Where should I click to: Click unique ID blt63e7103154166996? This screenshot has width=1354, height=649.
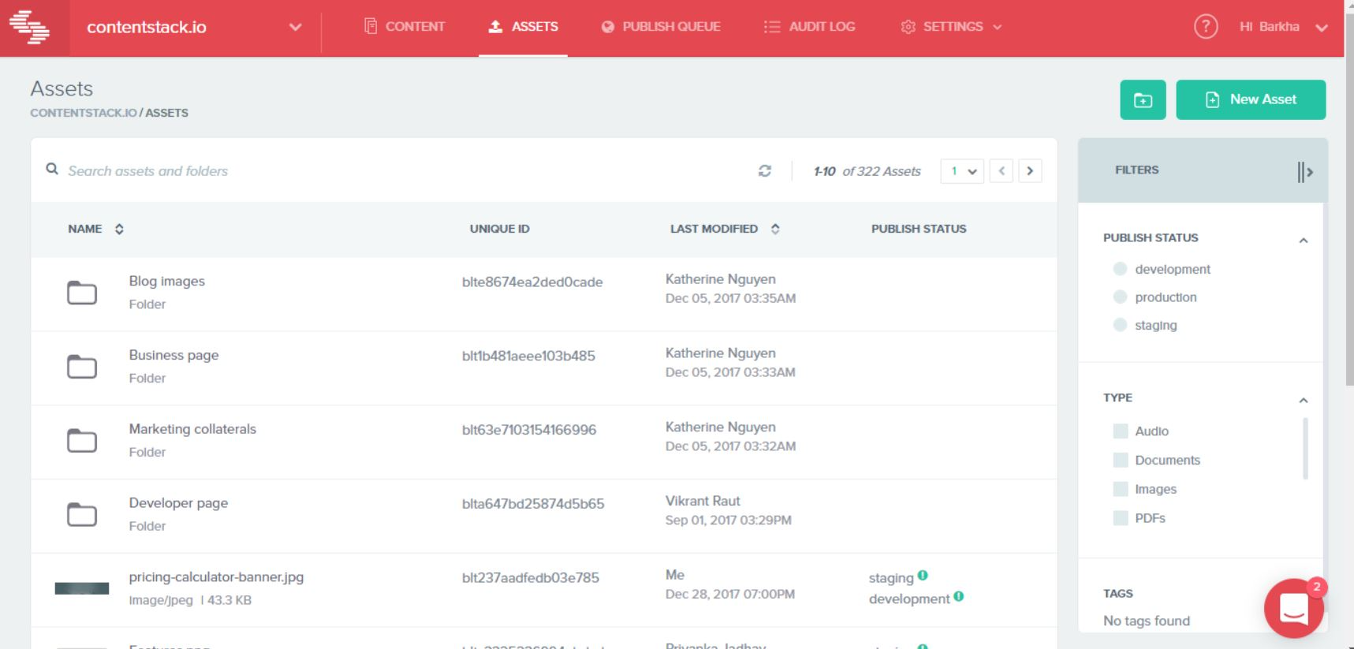[x=529, y=430]
